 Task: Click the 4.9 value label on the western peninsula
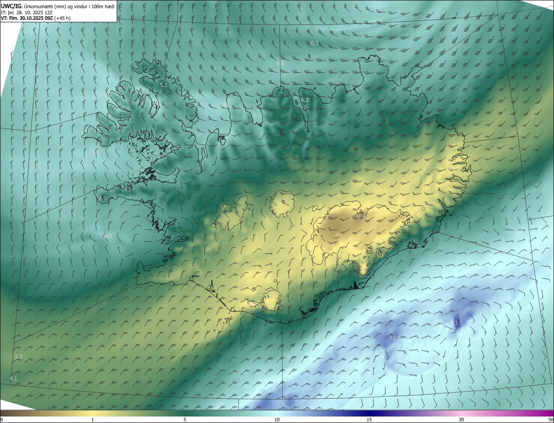click(103, 199)
